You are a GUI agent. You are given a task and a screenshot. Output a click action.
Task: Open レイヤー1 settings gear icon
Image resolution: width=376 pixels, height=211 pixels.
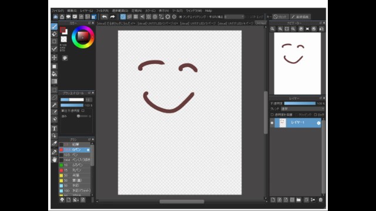point(318,123)
